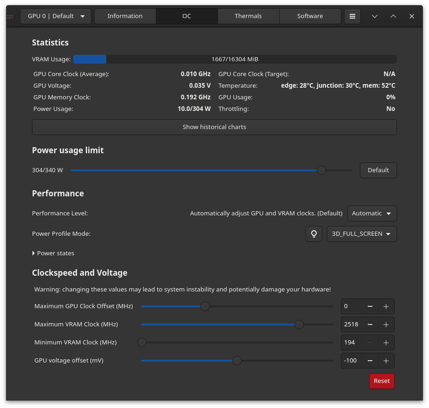Decrease Maximum GPU Clock Offset with minus
429x408 pixels.
coord(370,306)
